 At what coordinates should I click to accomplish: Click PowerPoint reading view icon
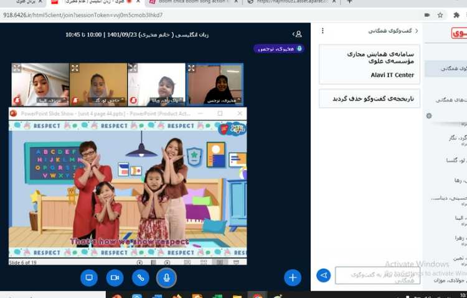click(220, 262)
